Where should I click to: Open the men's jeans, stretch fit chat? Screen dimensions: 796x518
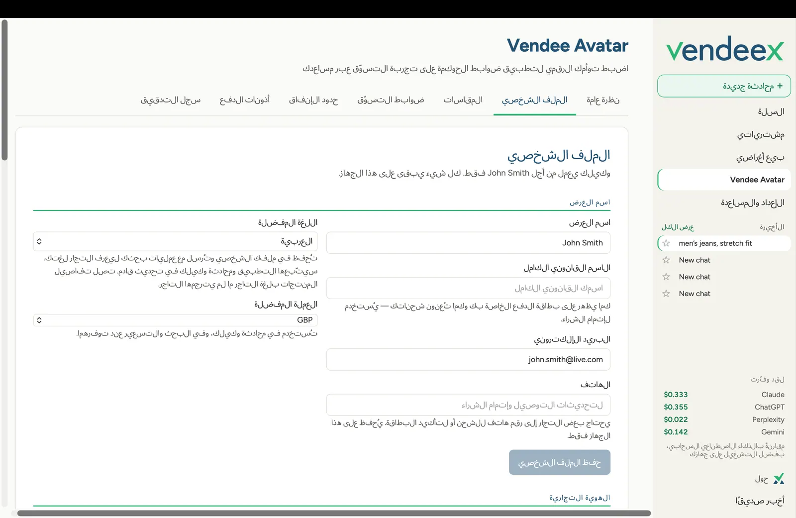coord(724,243)
